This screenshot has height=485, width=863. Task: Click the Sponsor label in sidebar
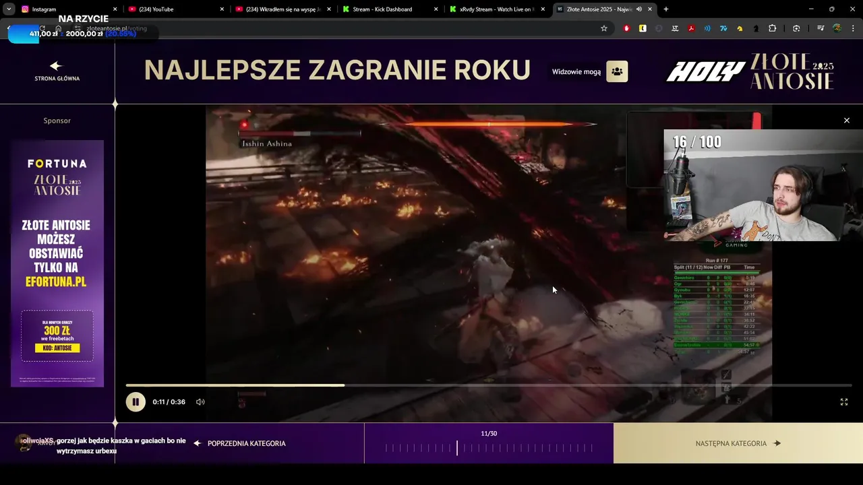(x=57, y=121)
